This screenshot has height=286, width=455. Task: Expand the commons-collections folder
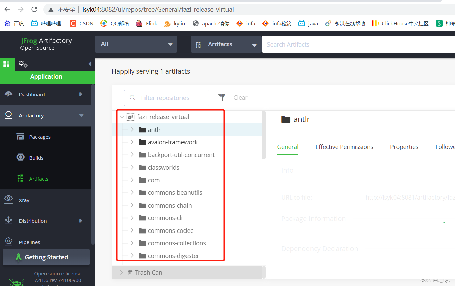coord(132,243)
